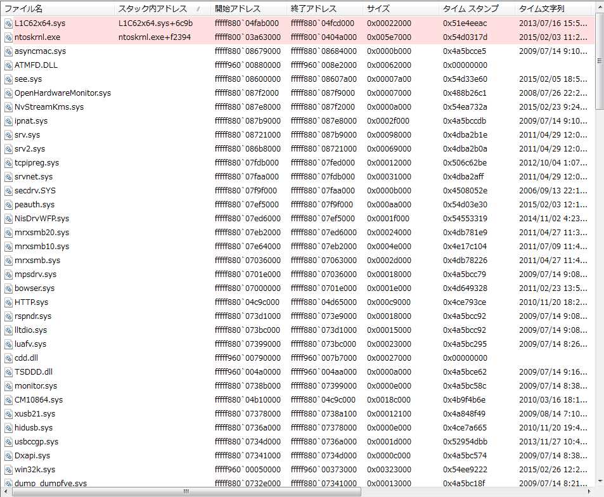The height and width of the screenshot is (497, 604).
Task: Click the cdd.dll file icon
Action: pyautogui.click(x=8, y=358)
